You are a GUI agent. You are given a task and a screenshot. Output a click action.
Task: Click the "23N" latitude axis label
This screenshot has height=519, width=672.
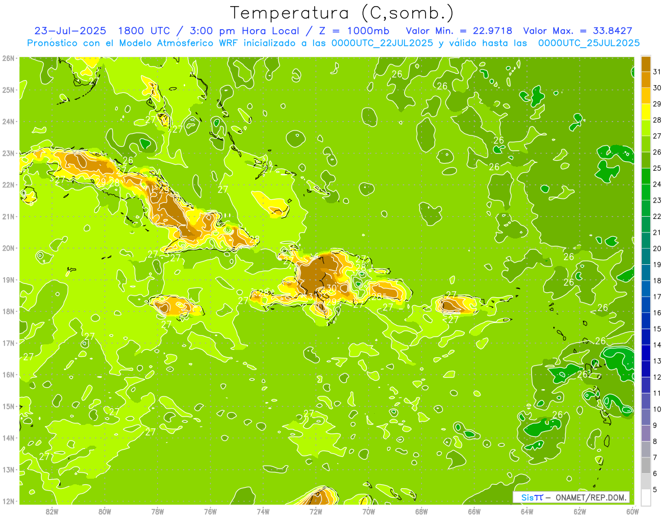tap(8, 153)
